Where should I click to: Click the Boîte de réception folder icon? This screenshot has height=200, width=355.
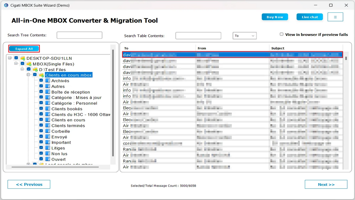[48, 92]
